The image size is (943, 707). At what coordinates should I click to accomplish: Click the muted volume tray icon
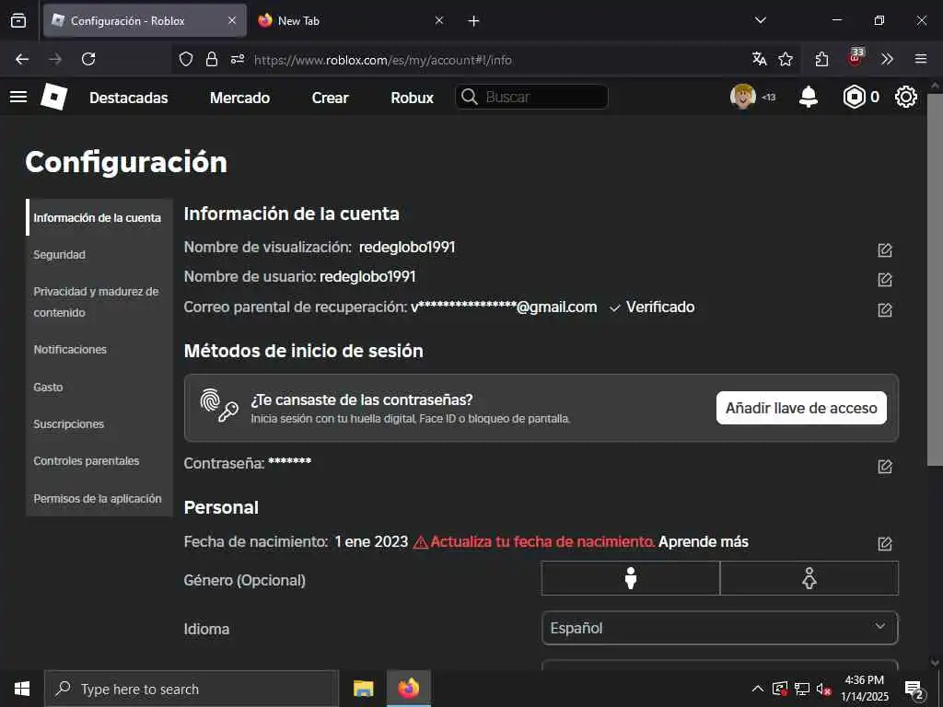pos(823,689)
